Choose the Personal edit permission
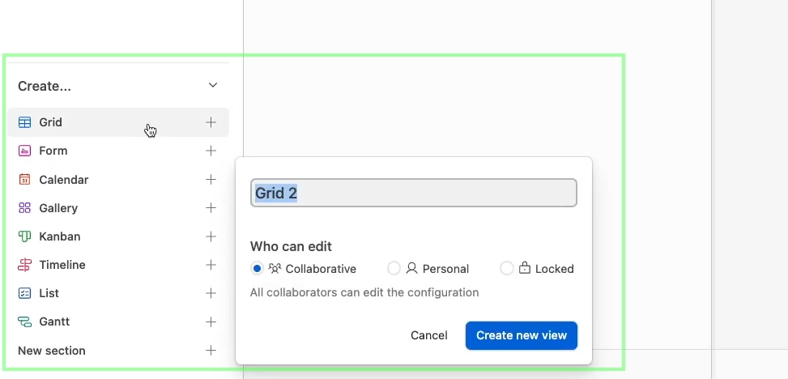 tap(394, 268)
